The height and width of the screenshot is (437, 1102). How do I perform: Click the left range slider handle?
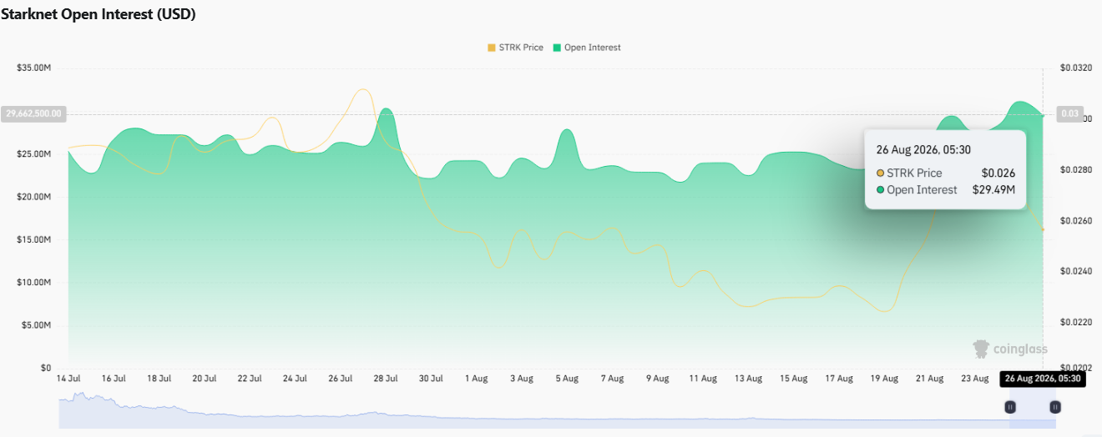tap(1010, 407)
